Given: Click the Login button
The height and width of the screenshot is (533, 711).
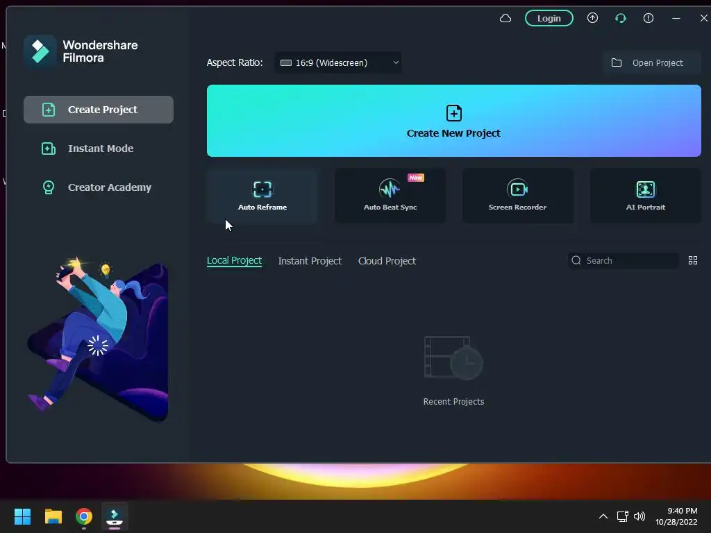Looking at the screenshot, I should [x=549, y=18].
